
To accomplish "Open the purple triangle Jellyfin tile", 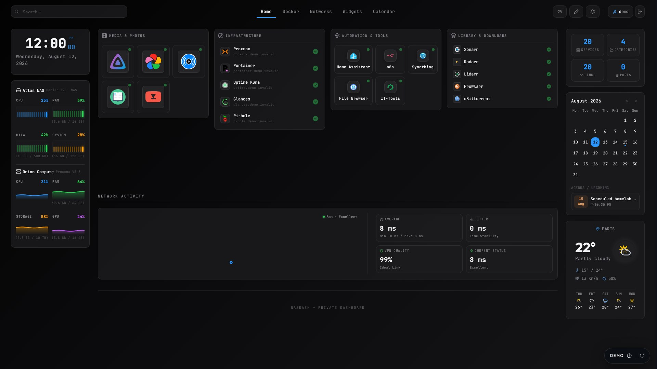I will click(118, 61).
